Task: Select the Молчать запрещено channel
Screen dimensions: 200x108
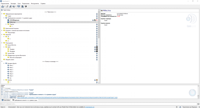Action: pos(16,57)
